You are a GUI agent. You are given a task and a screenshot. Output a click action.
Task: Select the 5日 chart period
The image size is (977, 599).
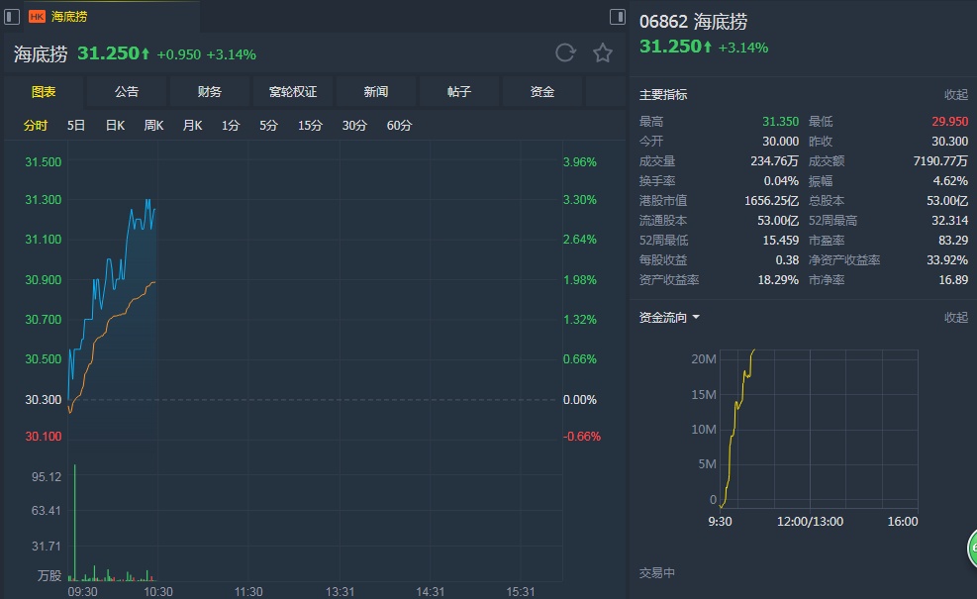(x=76, y=126)
